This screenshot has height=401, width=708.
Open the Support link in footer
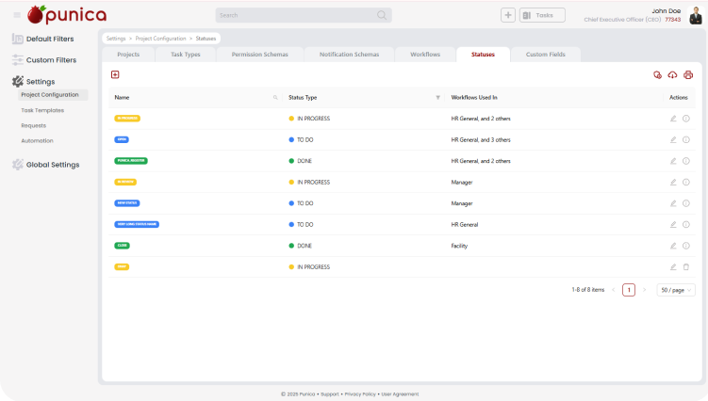[x=330, y=394]
